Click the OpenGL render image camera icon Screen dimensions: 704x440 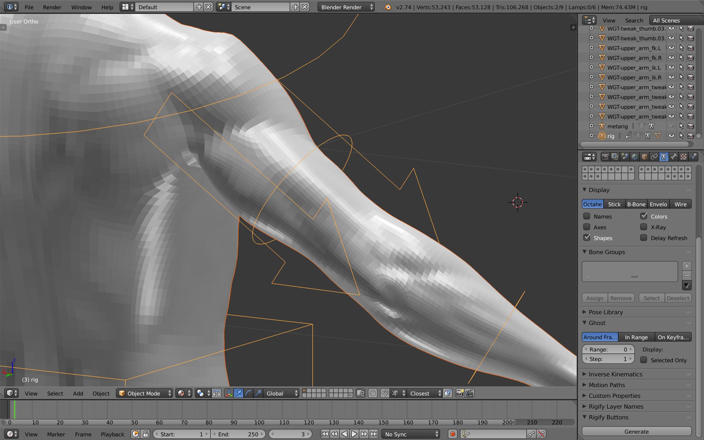tap(459, 393)
